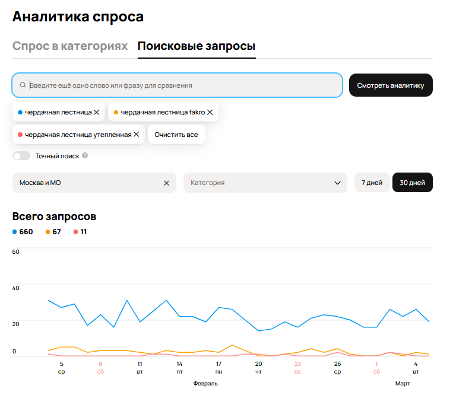Select the '30 дней' period
This screenshot has width=453, height=405.
coord(412,183)
